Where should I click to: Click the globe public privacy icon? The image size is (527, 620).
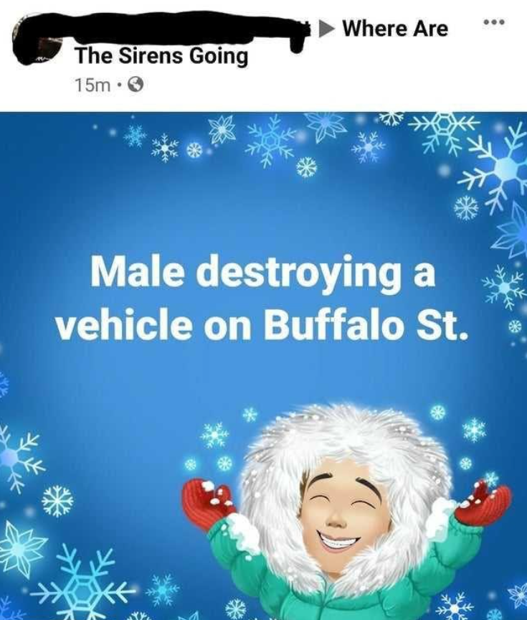click(136, 85)
